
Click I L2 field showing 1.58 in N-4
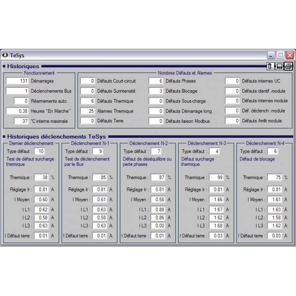pyautogui.click(x=275, y=218)
